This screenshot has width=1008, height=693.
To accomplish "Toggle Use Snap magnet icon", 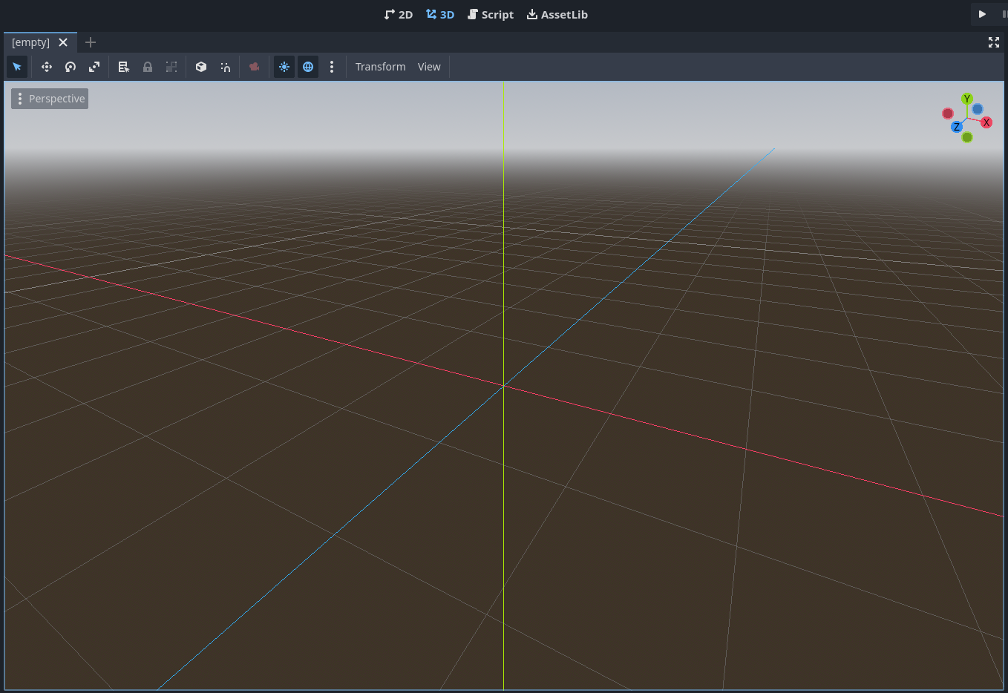I will click(x=225, y=67).
